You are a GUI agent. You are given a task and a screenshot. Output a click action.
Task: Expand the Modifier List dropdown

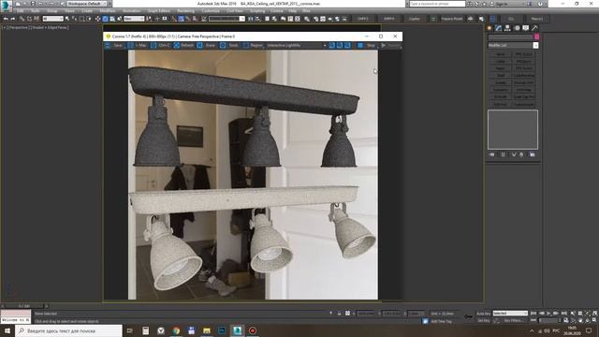click(513, 46)
